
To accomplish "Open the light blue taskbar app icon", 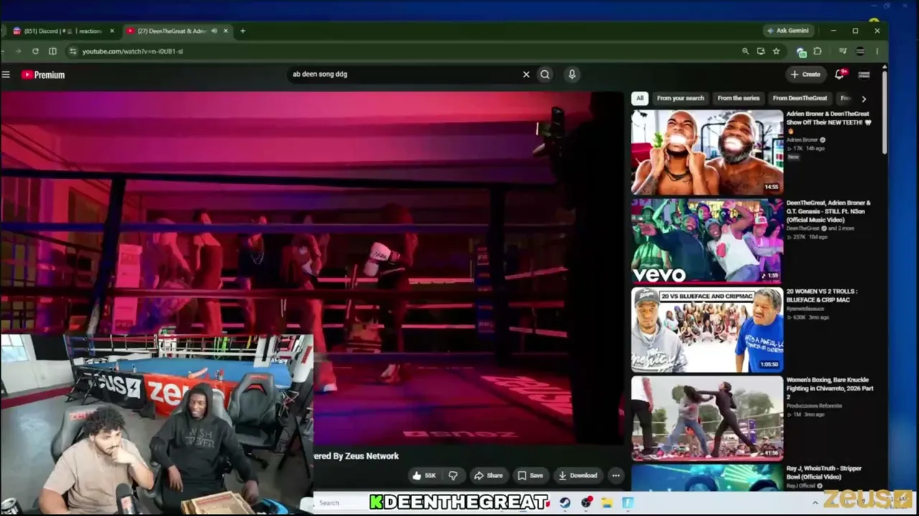I will pos(628,503).
